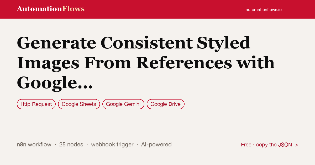Select the Google Drive tag
This screenshot has width=315, height=165.
coord(166,104)
